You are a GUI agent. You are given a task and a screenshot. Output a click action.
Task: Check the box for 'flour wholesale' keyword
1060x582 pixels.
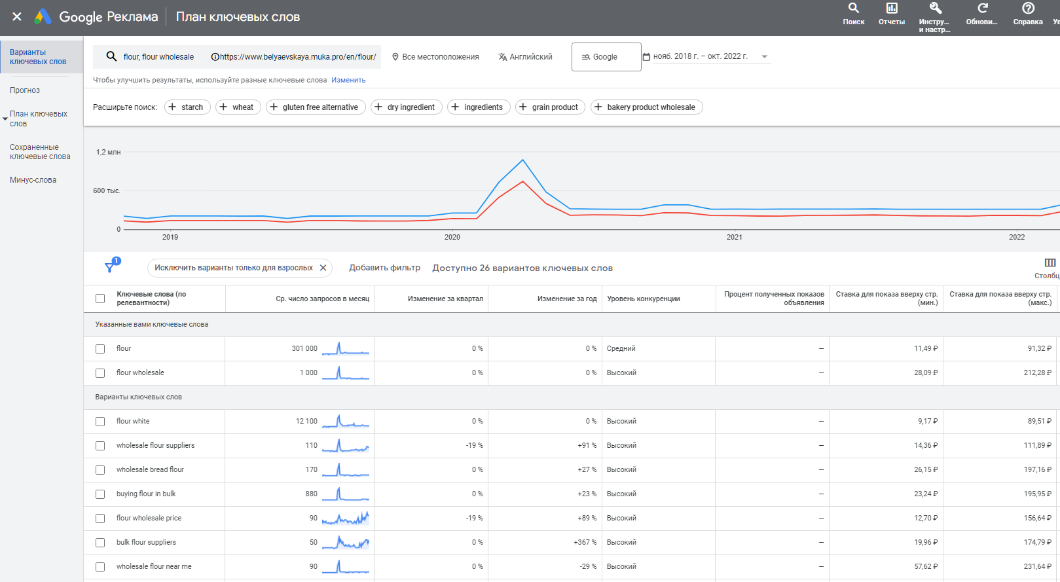click(100, 373)
